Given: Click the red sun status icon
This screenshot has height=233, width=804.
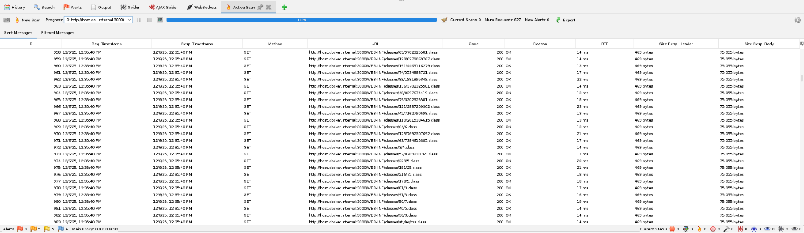Looking at the screenshot, I should 672,229.
